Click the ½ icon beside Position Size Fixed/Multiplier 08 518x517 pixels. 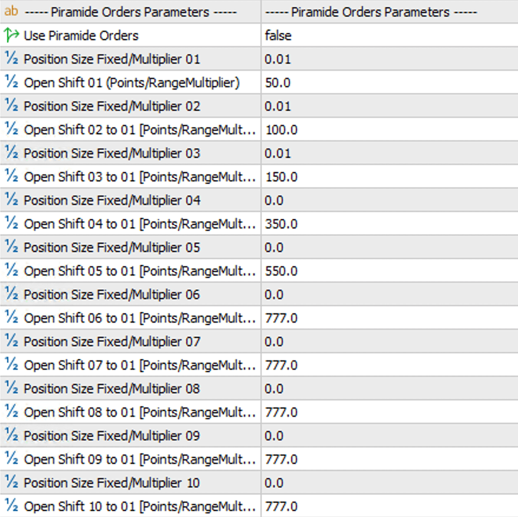pos(11,389)
